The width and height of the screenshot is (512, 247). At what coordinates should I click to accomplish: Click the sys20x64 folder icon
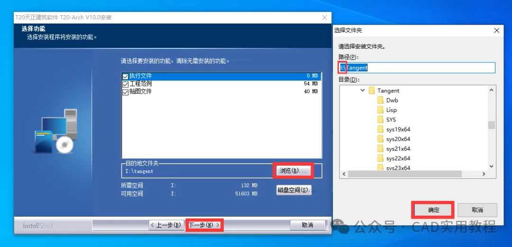pos(380,139)
